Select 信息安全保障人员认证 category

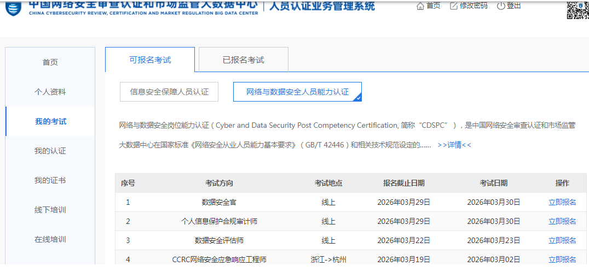pyautogui.click(x=169, y=92)
